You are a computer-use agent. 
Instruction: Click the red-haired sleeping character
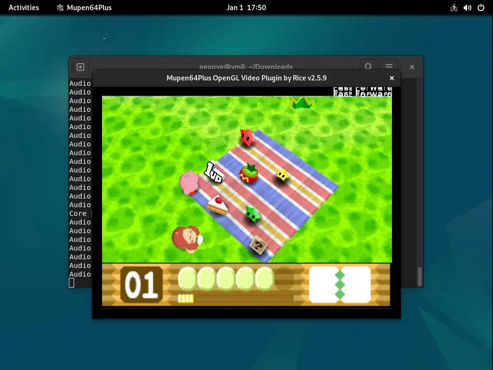[x=187, y=239]
